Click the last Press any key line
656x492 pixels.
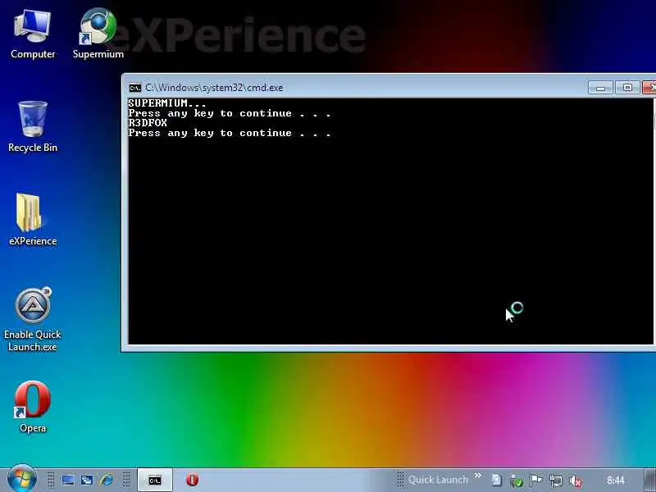point(230,133)
